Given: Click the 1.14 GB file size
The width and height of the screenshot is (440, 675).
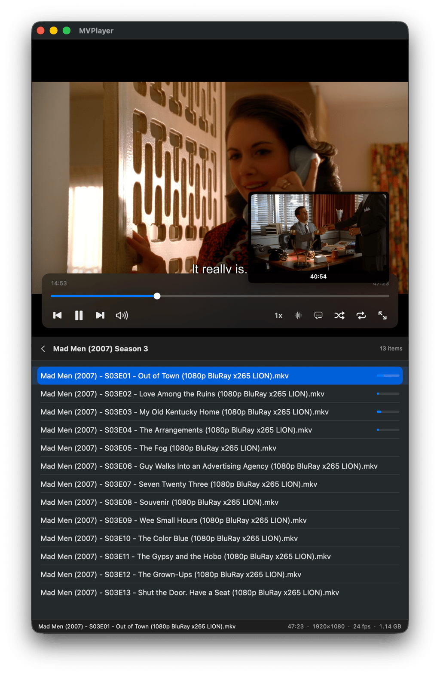Looking at the screenshot, I should tap(390, 626).
